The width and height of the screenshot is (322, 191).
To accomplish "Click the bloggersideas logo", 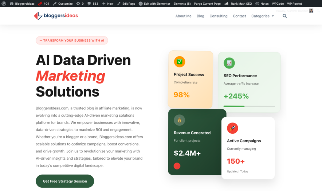I will [x=56, y=16].
